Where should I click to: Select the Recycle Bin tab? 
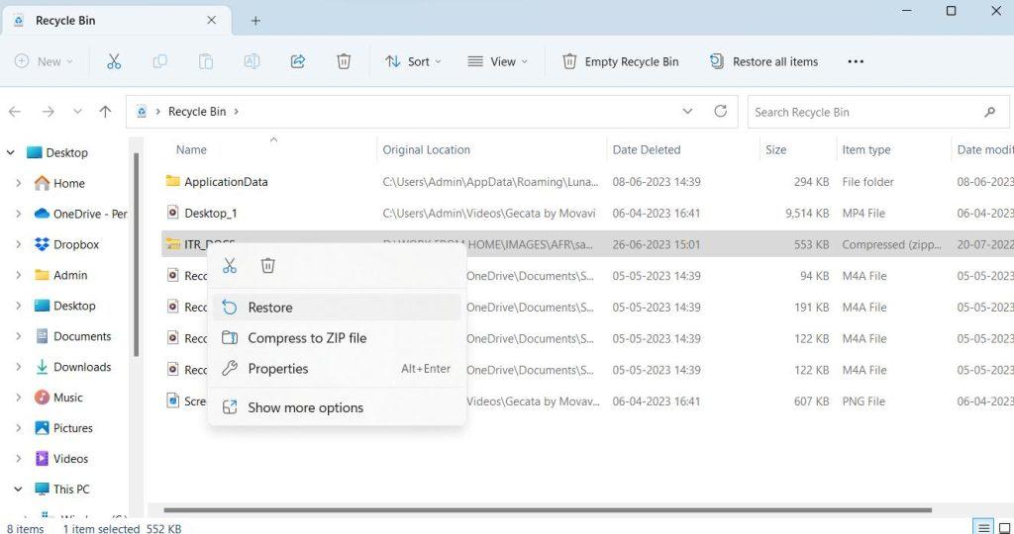(115, 21)
